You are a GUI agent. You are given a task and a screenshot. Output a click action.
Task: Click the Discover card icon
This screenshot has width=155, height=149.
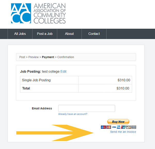(x=129, y=127)
